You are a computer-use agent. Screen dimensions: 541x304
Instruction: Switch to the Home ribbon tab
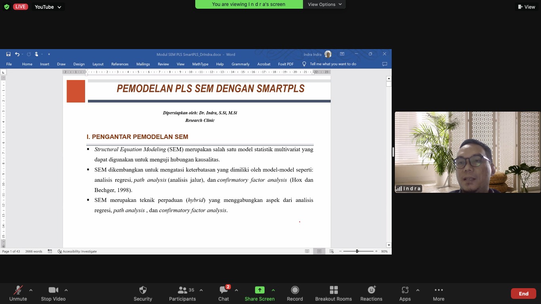[x=27, y=64]
